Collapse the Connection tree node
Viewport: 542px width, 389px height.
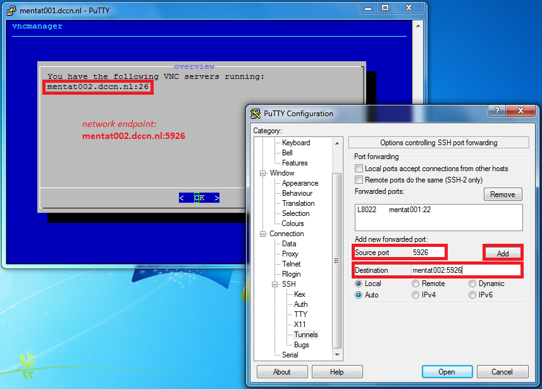click(262, 234)
